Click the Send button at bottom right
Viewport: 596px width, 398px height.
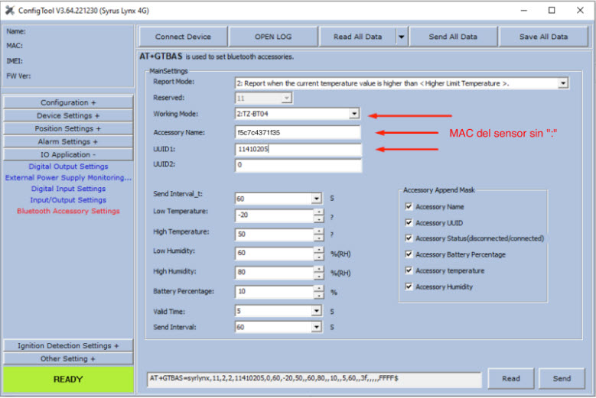pos(562,378)
